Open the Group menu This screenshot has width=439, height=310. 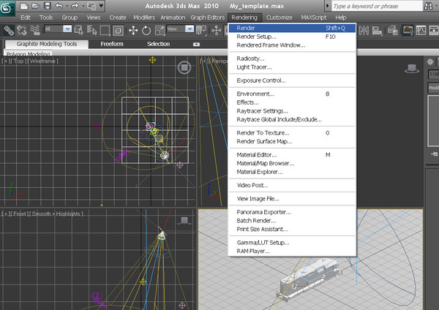[x=70, y=18]
